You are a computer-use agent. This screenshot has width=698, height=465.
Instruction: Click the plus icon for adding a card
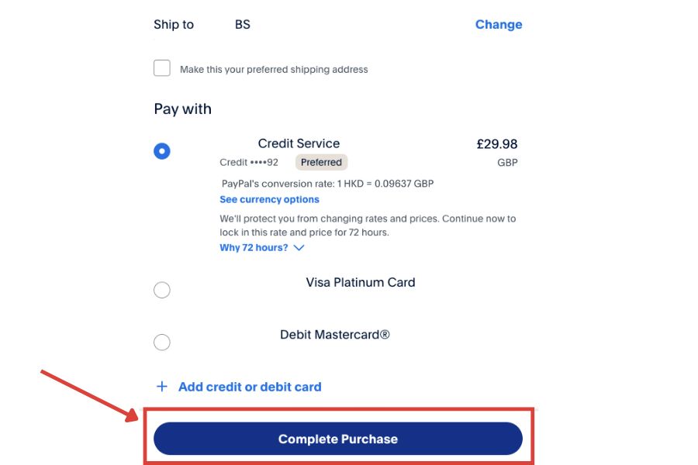tap(162, 386)
